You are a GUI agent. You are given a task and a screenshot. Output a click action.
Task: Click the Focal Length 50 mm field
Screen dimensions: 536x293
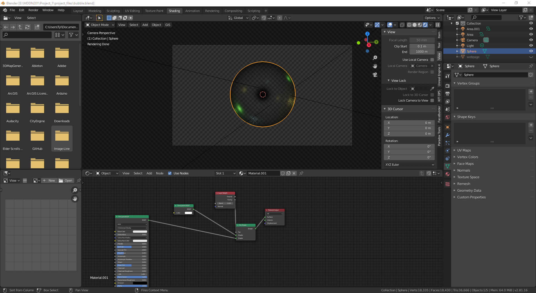pos(422,40)
